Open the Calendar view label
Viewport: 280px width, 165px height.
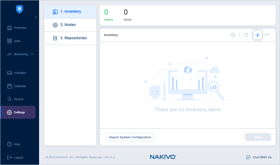point(20,86)
